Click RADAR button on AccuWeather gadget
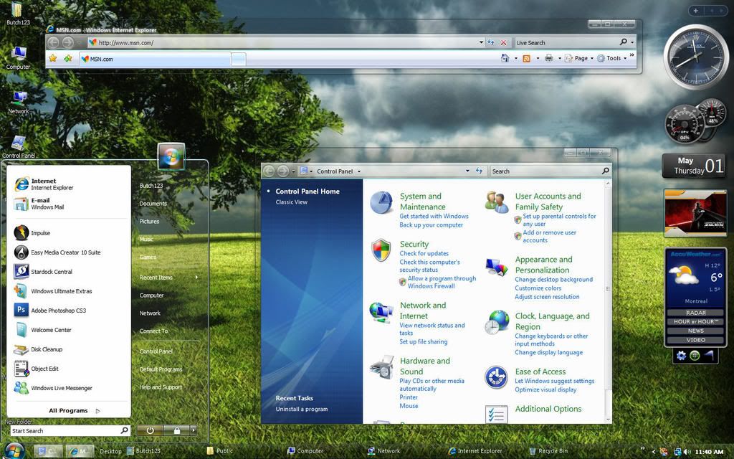 click(x=695, y=313)
